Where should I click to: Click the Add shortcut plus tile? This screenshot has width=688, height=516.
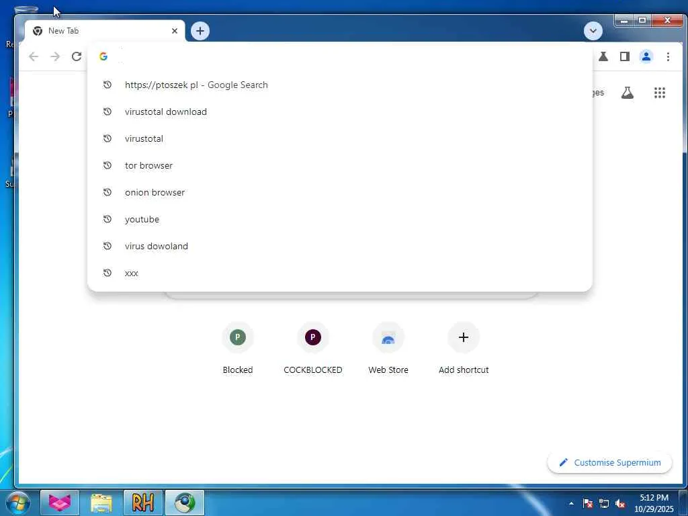tap(464, 349)
